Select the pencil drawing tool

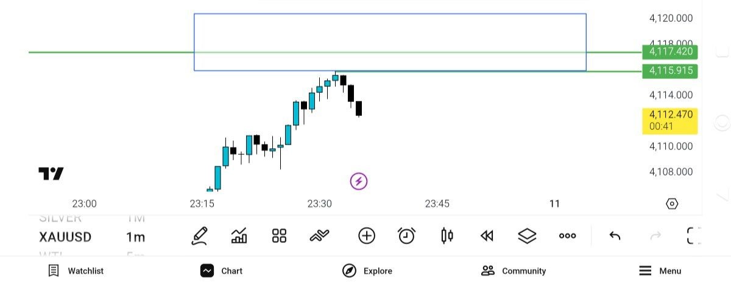click(x=200, y=236)
